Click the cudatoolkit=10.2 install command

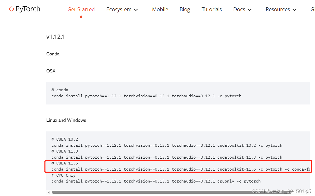167,145
